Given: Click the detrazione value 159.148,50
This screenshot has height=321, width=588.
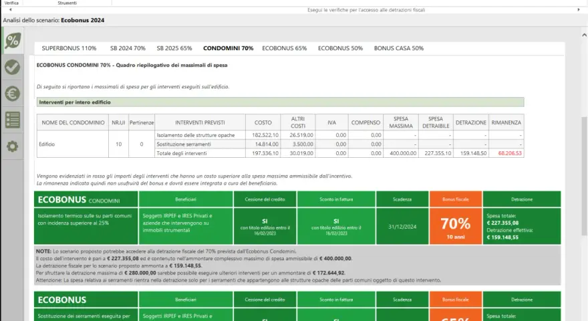Looking at the screenshot, I should pyautogui.click(x=473, y=153).
